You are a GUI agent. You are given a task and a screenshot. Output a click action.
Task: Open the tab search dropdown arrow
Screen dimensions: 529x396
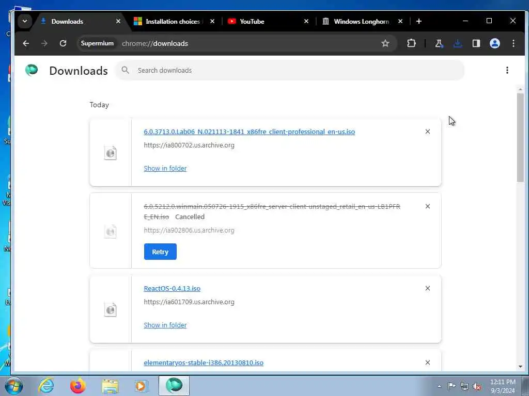coord(25,21)
